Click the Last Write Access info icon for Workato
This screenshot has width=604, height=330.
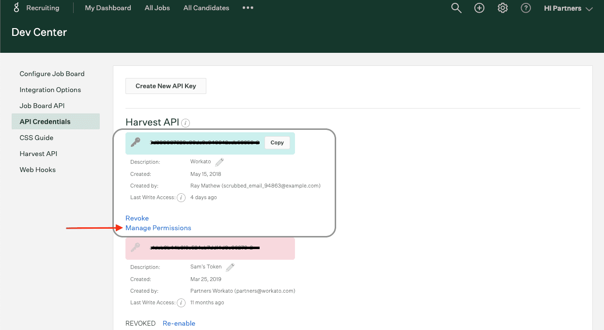coord(181,197)
